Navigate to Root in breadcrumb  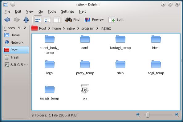tap(43, 28)
